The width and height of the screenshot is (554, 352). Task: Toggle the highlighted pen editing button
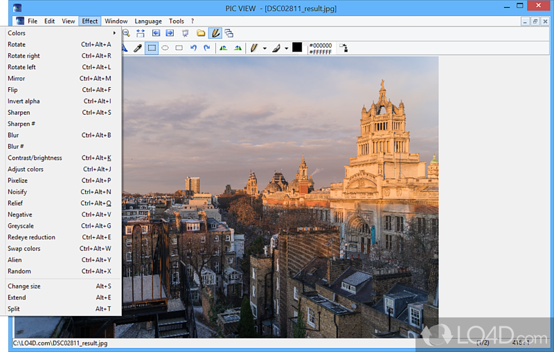(215, 33)
